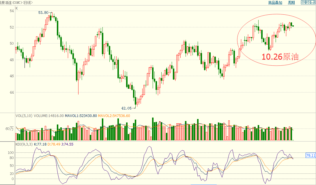Click the MAVOL2:547536.60 value
The width and height of the screenshot is (316, 185).
pos(114,116)
